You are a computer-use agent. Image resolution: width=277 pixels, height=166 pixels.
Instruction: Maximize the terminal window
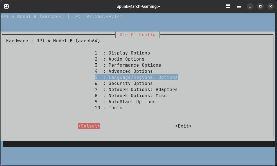[260, 6]
